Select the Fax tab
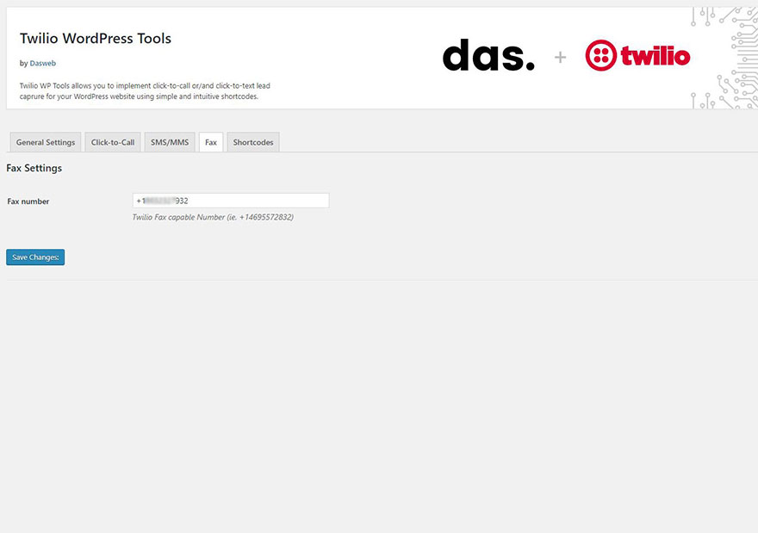The image size is (758, 533). (211, 142)
